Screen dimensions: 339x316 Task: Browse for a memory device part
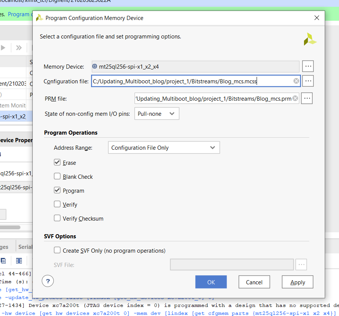tap(308, 66)
